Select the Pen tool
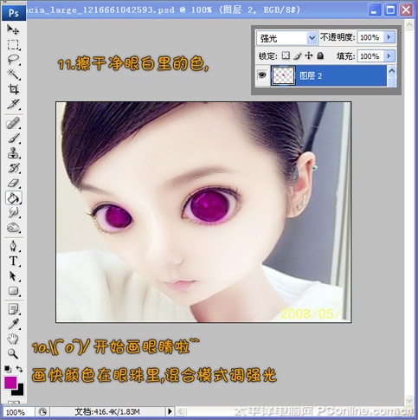The width and height of the screenshot is (418, 420). [x=13, y=246]
